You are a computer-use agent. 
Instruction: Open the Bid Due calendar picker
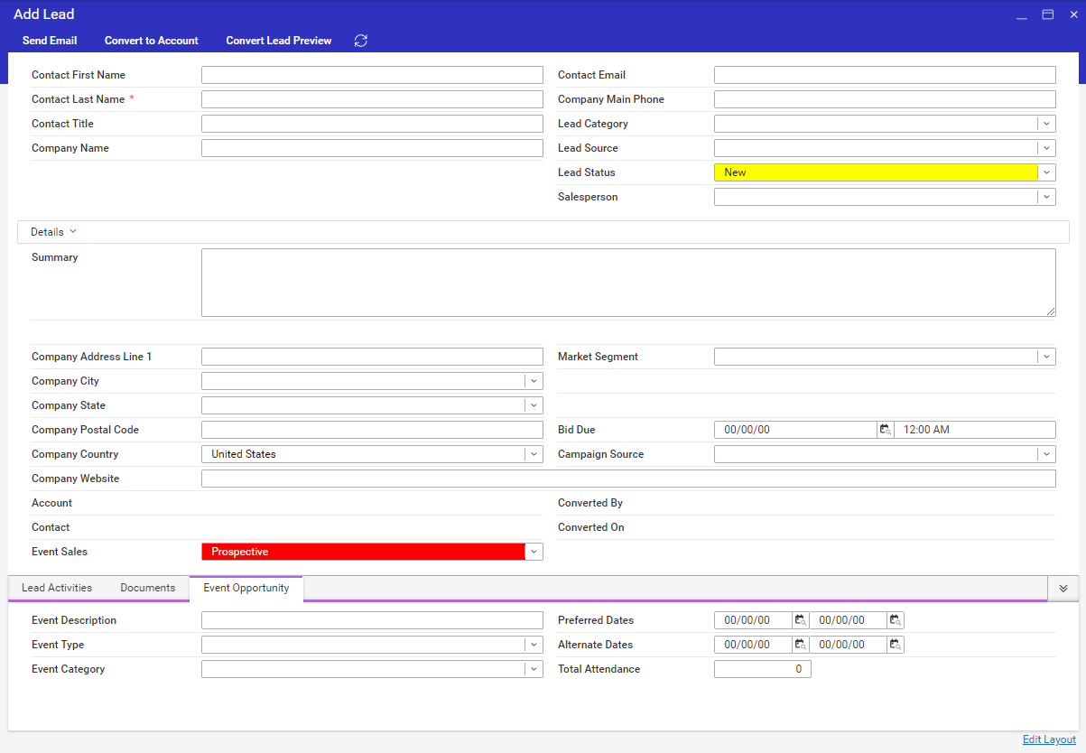[x=886, y=430]
